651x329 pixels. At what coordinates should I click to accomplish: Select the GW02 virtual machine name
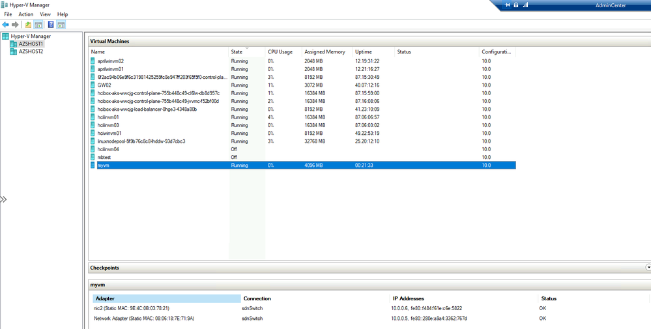(104, 85)
